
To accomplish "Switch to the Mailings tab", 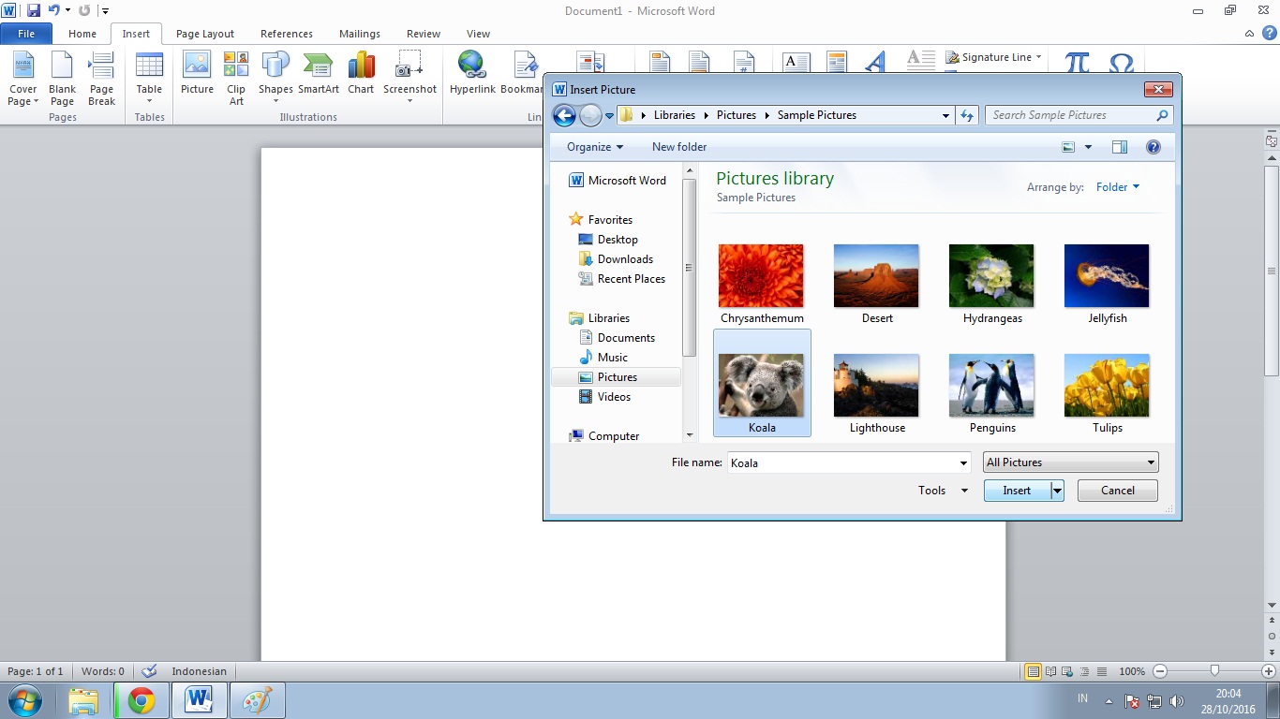I will pyautogui.click(x=360, y=34).
